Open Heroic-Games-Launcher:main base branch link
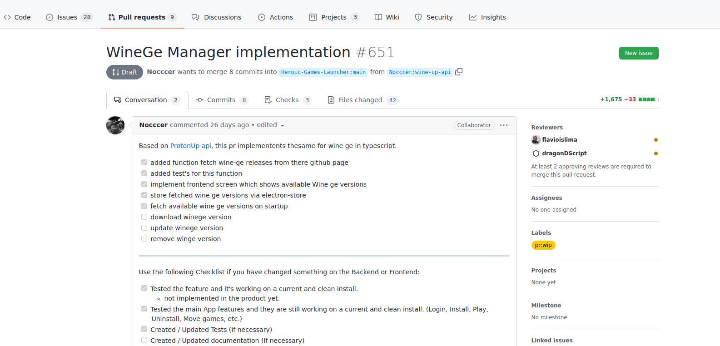 click(x=323, y=72)
